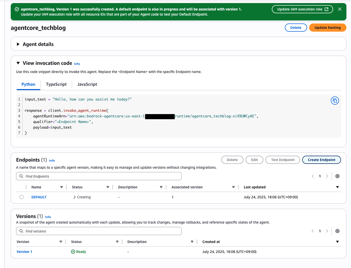
Task: Click the success checkmark in banner
Action: tap(17, 9)
